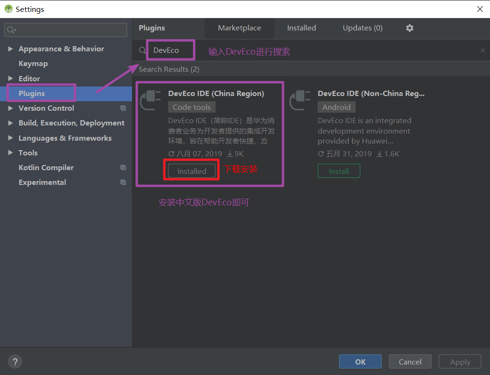Click the Apply button
Image resolution: width=490 pixels, height=375 pixels.
tap(460, 362)
